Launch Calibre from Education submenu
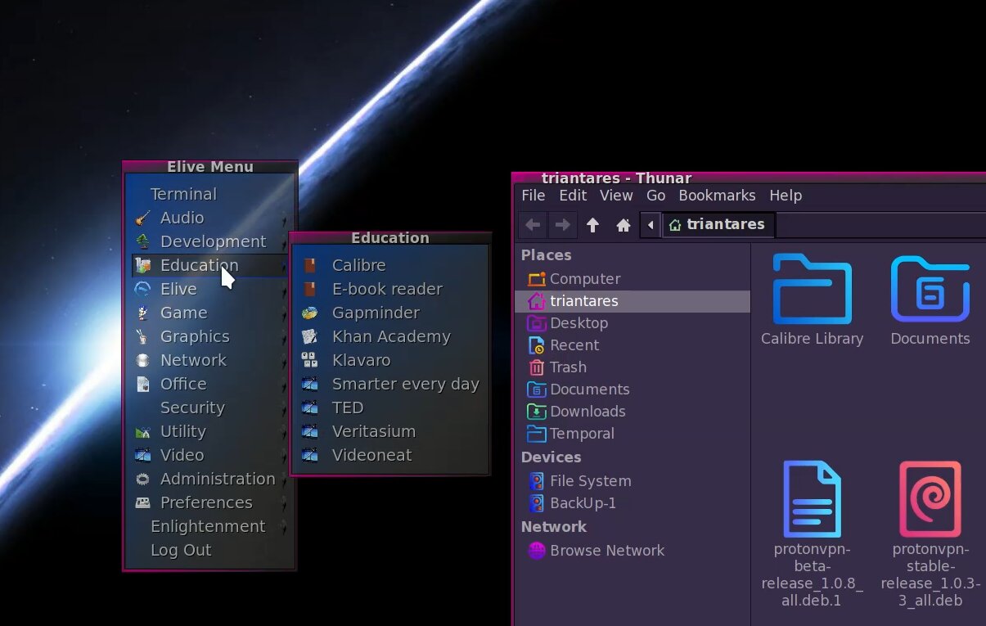 [358, 265]
